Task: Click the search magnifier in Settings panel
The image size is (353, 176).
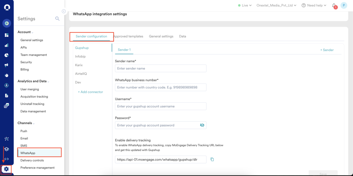Action: click(x=58, y=19)
